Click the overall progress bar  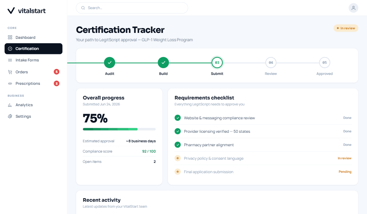[x=119, y=129]
